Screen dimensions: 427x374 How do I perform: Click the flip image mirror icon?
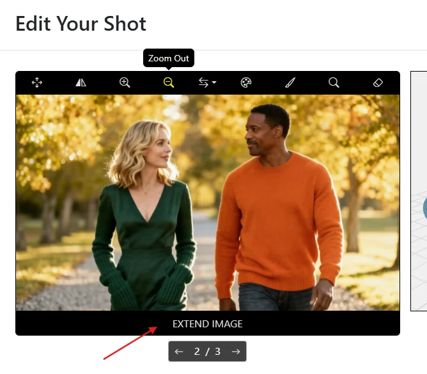pyautogui.click(x=81, y=82)
